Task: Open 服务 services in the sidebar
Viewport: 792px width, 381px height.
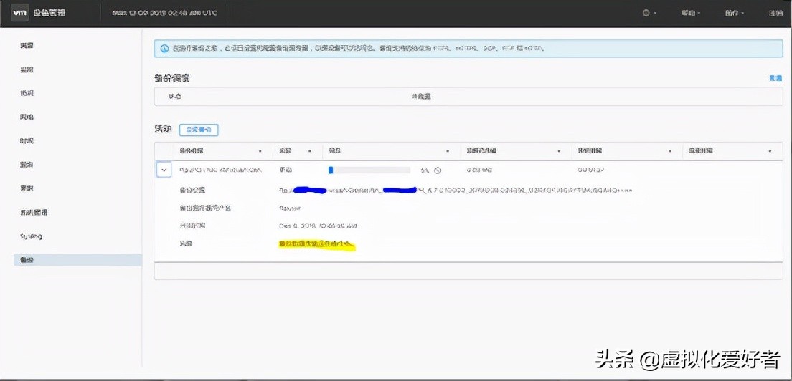Action: [27, 164]
